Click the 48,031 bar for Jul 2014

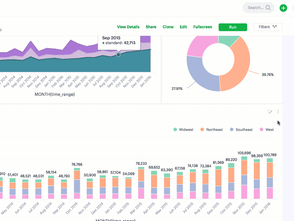tap(38, 189)
